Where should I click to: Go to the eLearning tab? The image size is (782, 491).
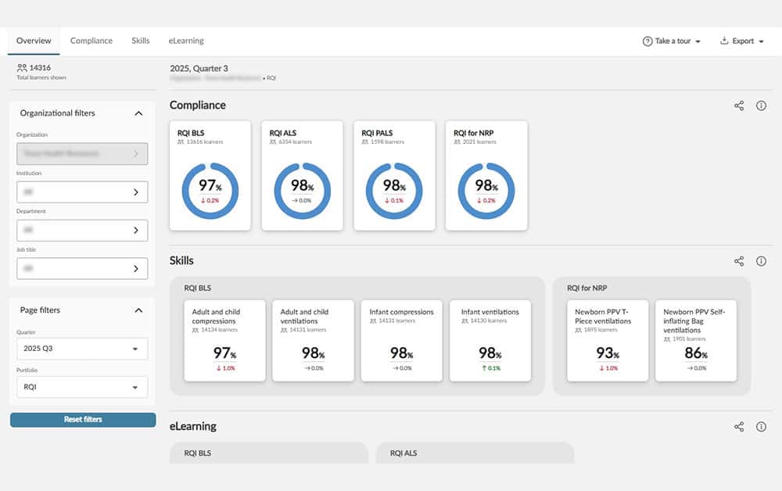point(186,41)
